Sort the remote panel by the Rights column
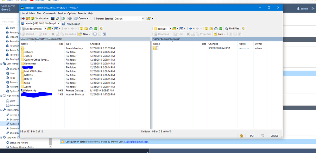This screenshot has width=316, height=153. pyautogui.click(x=246, y=44)
